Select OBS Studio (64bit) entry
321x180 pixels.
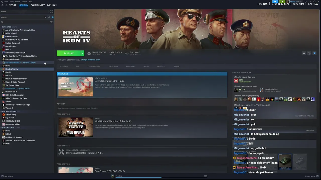click(x=13, y=121)
